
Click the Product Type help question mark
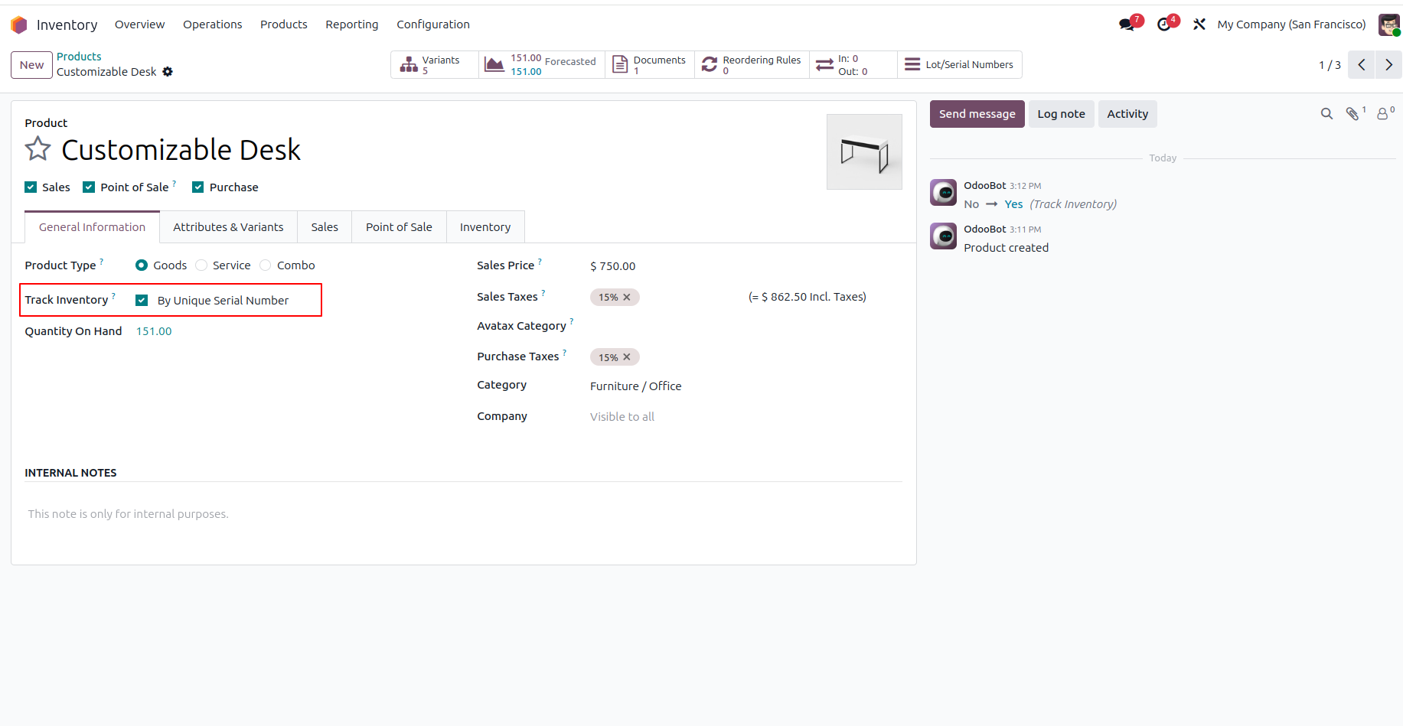[x=102, y=261]
